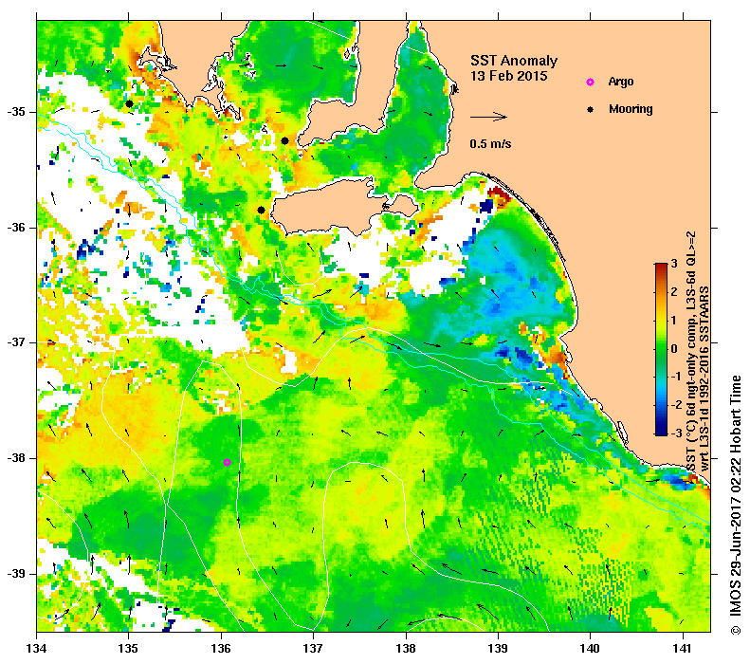Click the date '13 Feb 2015'
Viewport: 750px width, 664px height.
pyautogui.click(x=508, y=76)
